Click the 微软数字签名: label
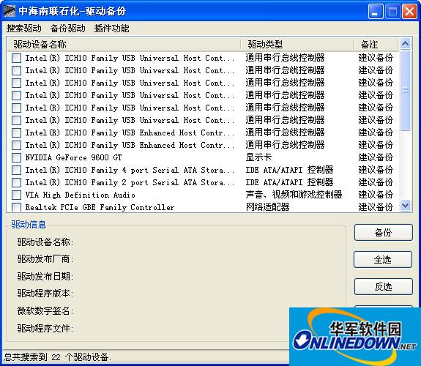Viewport: 421px width, 366px height. [x=45, y=310]
